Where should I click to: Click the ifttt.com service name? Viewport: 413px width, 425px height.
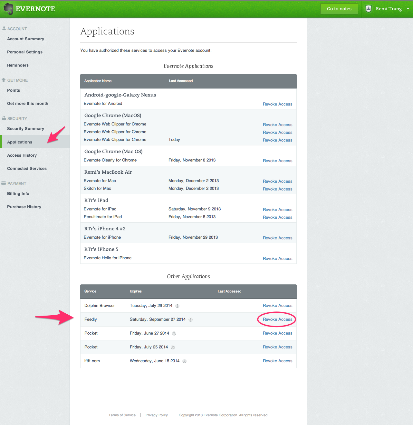click(92, 361)
